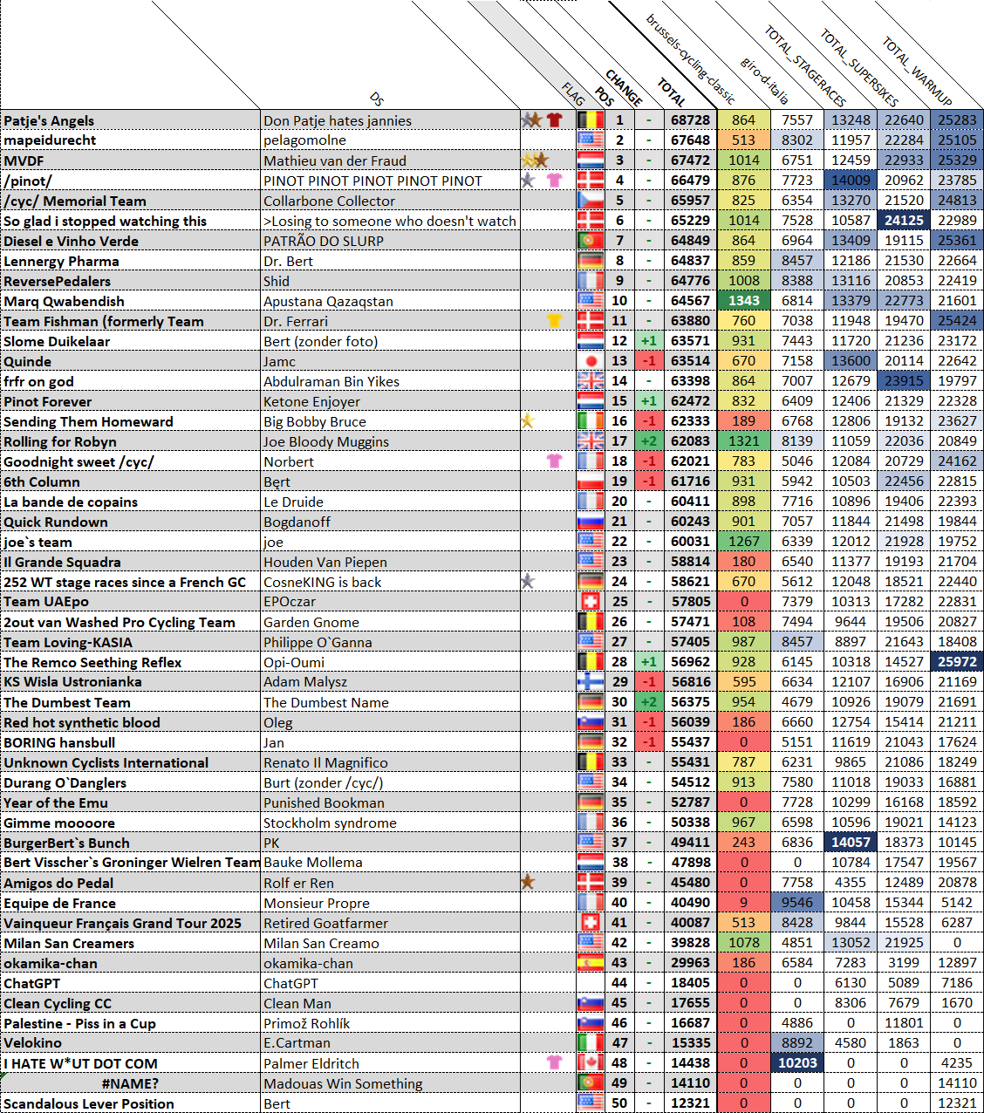
Task: Click the #NAME? error cell
Action: coord(130,1083)
